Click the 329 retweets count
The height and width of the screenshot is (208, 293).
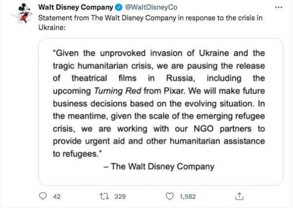pyautogui.click(x=120, y=196)
